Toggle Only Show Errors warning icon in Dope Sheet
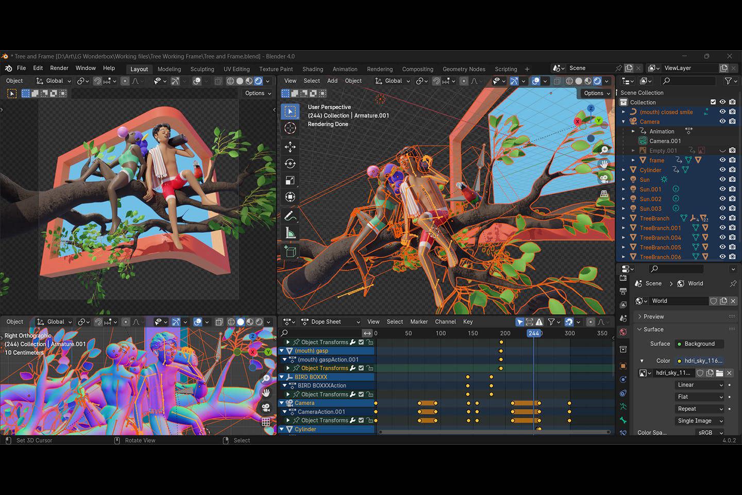The width and height of the screenshot is (742, 495). (539, 322)
